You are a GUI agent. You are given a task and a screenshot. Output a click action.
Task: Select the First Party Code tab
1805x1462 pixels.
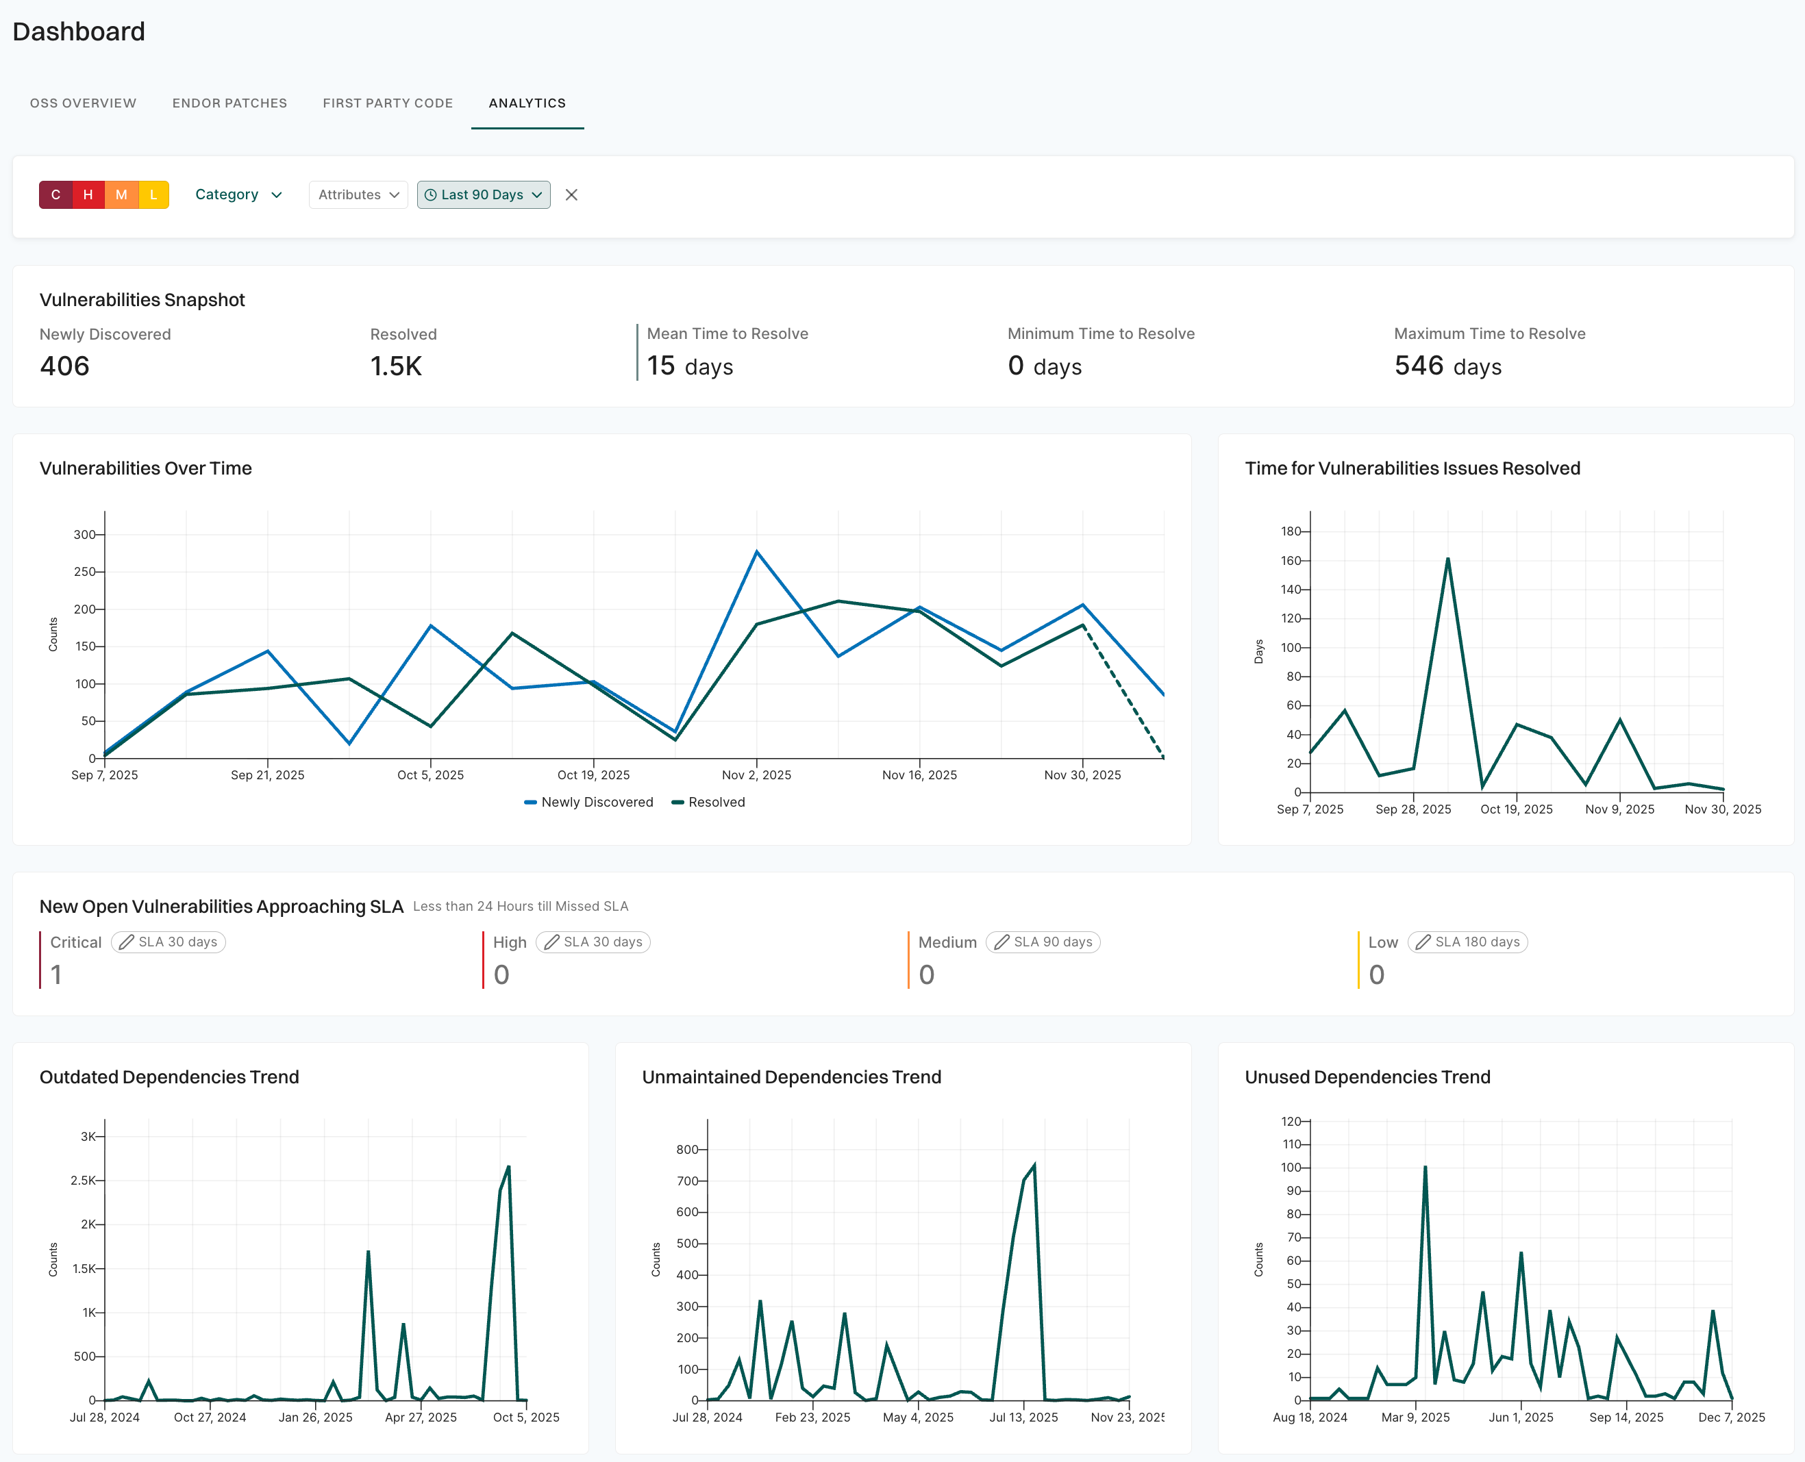388,103
